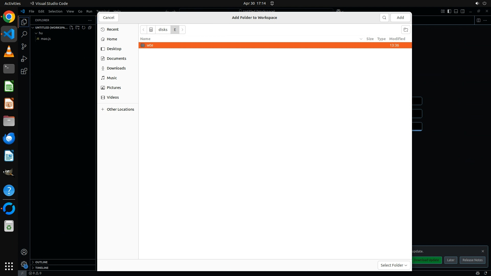Open the Extensions view
Viewport: 491px width, 276px height.
click(x=24, y=71)
